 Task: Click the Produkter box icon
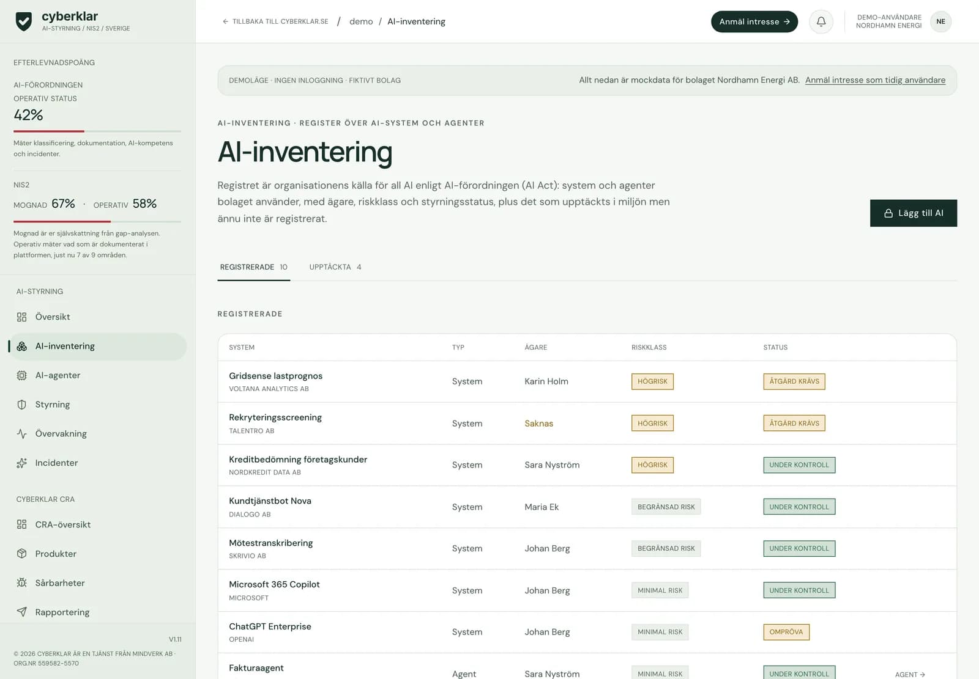22,554
